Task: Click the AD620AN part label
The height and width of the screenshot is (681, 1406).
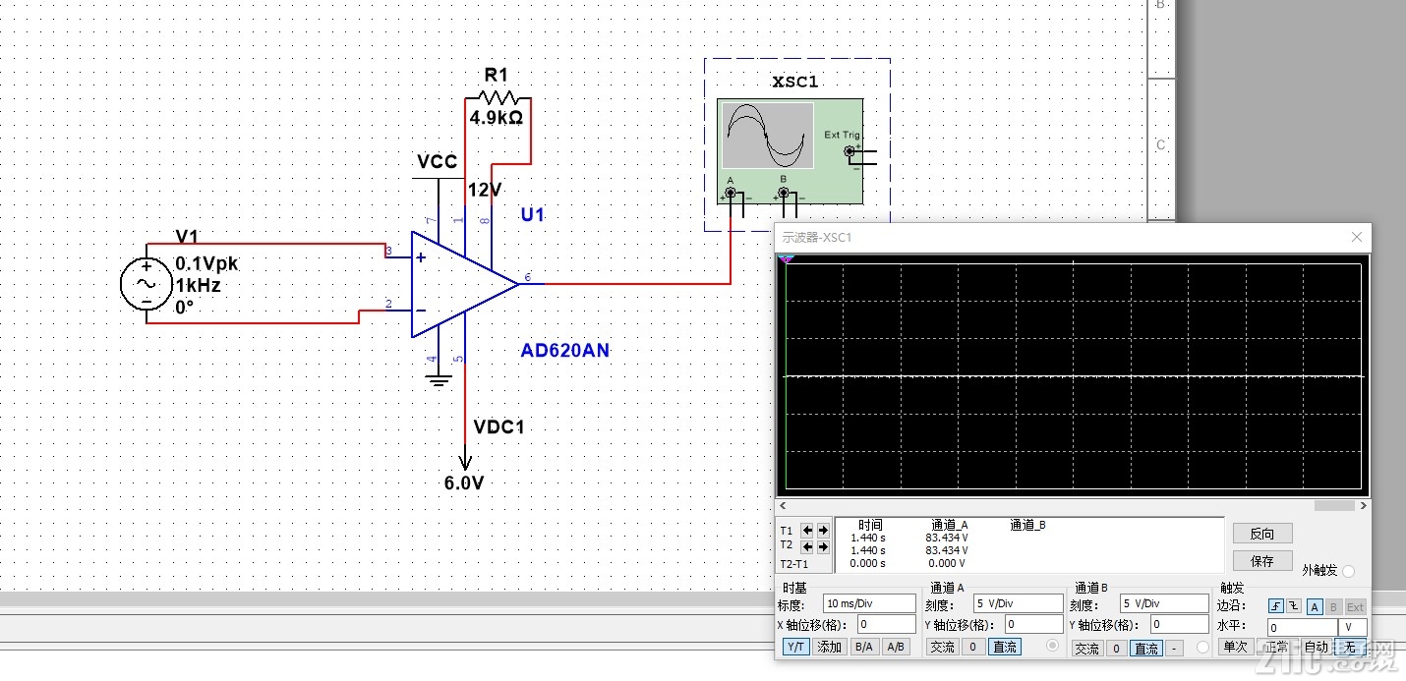Action: click(x=565, y=350)
